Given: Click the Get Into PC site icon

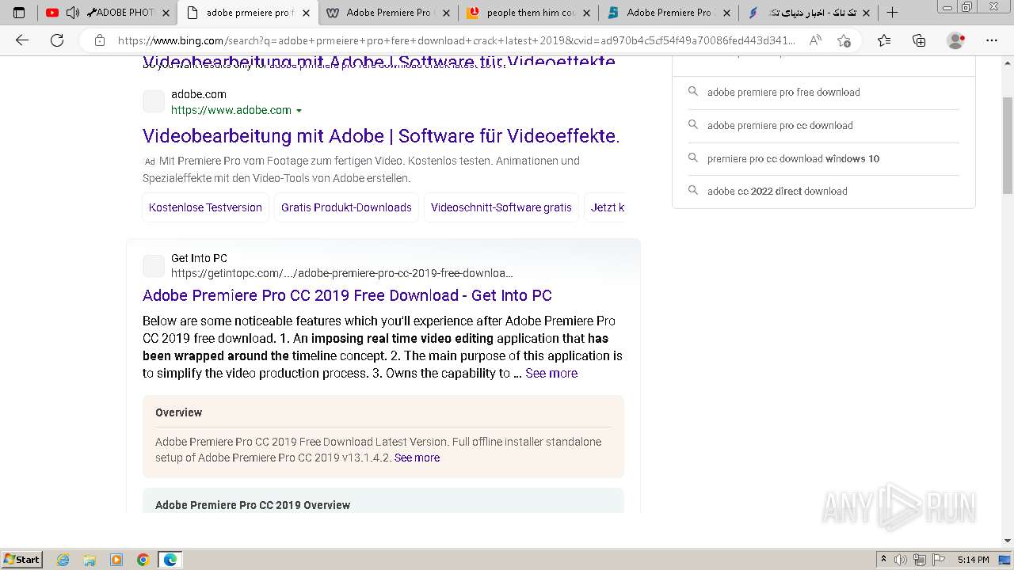Looking at the screenshot, I should (154, 266).
